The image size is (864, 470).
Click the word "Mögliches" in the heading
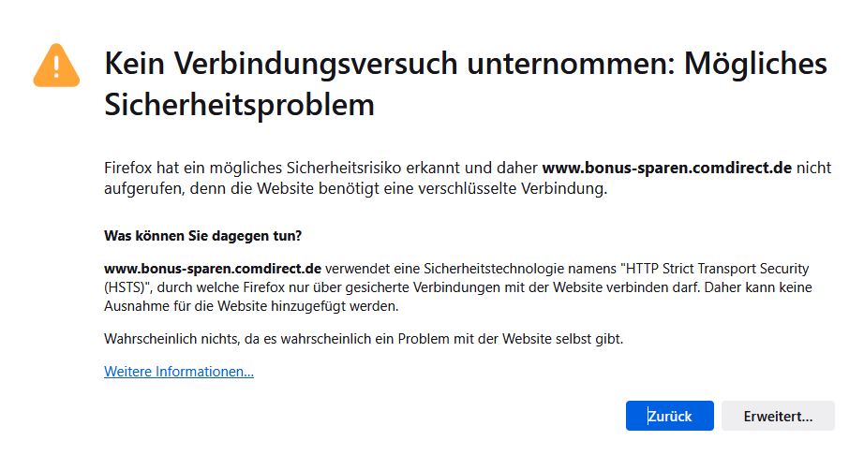[755, 64]
